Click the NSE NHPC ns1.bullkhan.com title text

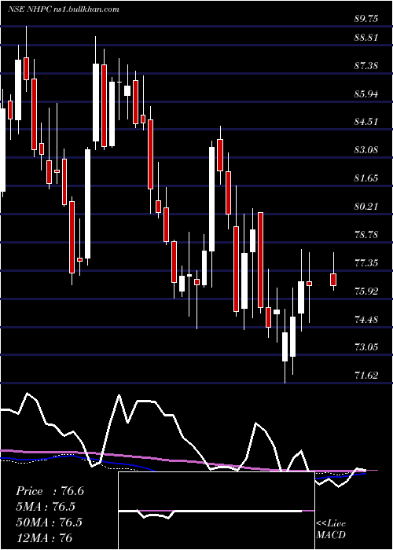click(64, 9)
